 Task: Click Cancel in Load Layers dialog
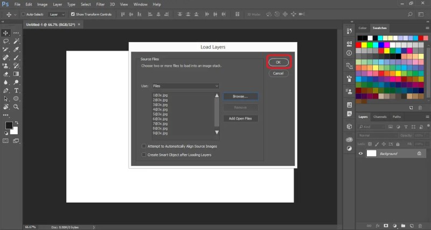(x=278, y=73)
